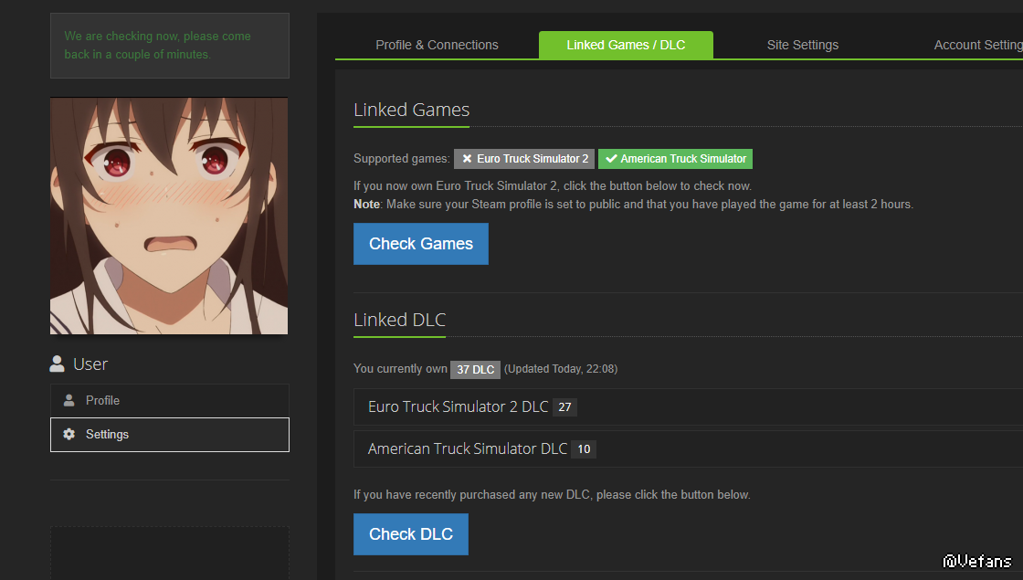Click the gear icon beside Settings
The image size is (1023, 580).
point(69,435)
